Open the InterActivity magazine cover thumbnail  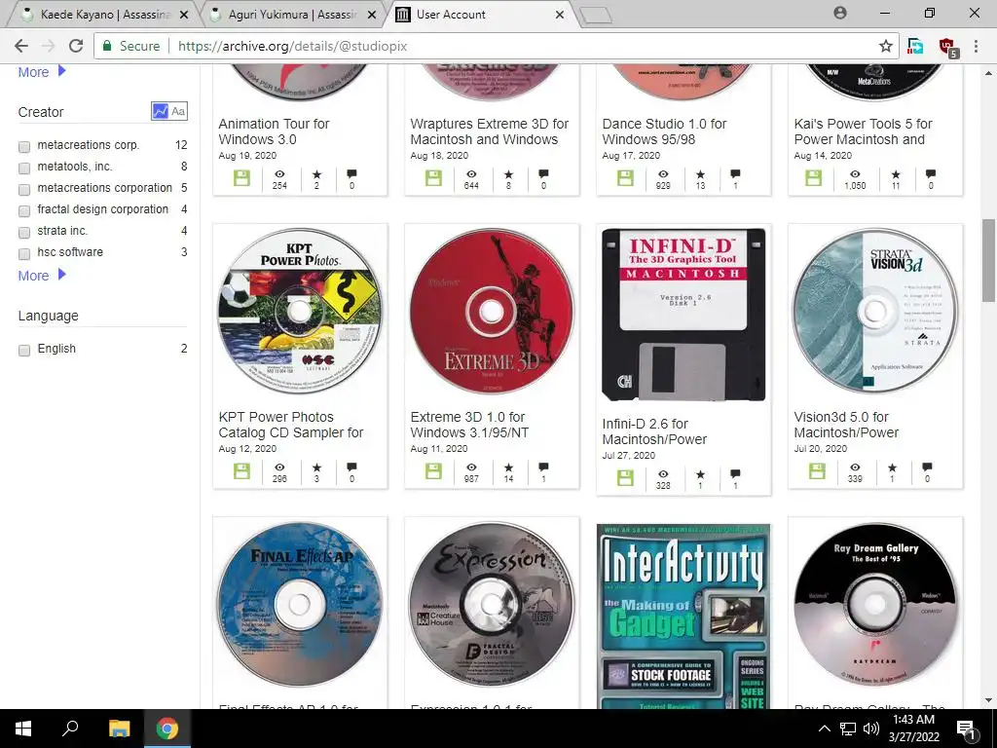click(683, 616)
